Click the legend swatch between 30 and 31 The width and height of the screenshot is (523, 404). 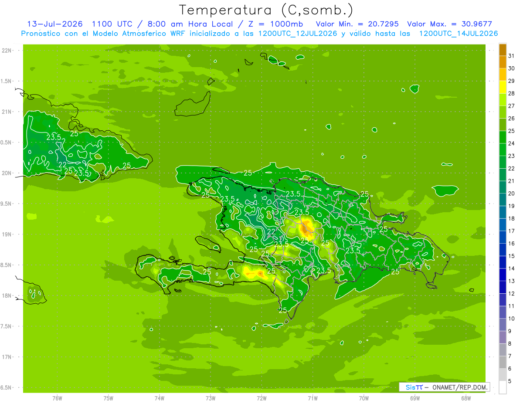(503, 62)
